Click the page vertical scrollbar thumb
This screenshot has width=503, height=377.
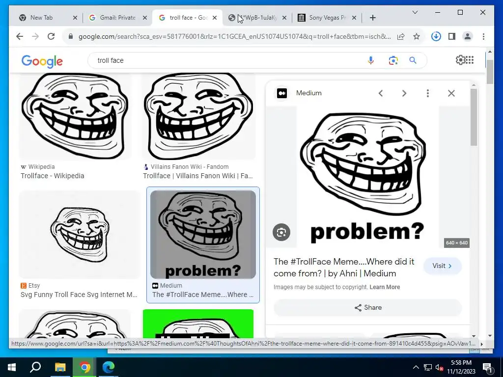[490, 72]
